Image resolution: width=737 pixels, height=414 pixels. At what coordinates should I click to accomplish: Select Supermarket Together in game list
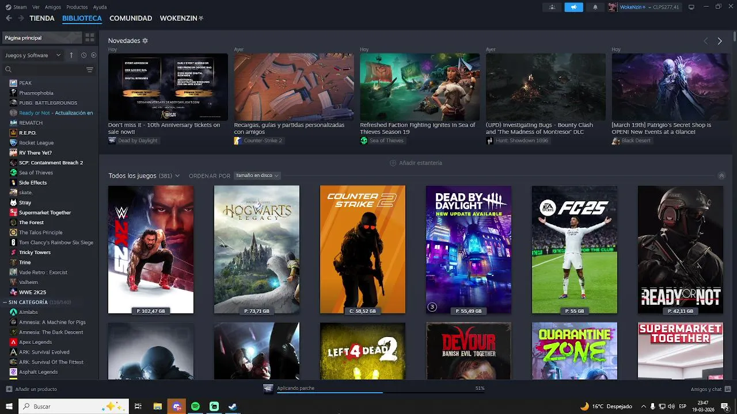tap(45, 213)
